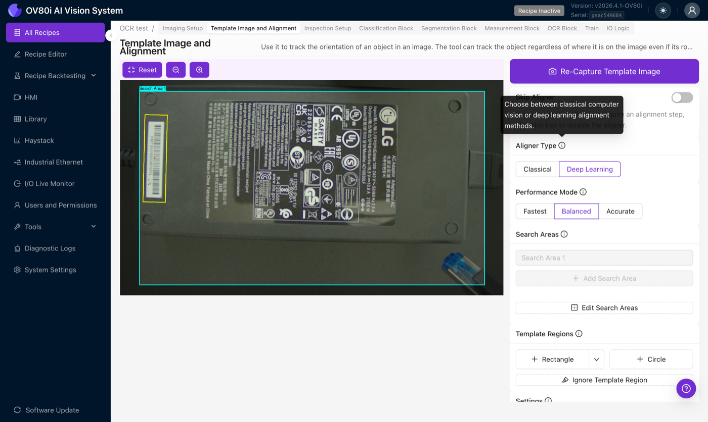Zoom out of the template image
The image size is (708, 422).
pos(175,70)
